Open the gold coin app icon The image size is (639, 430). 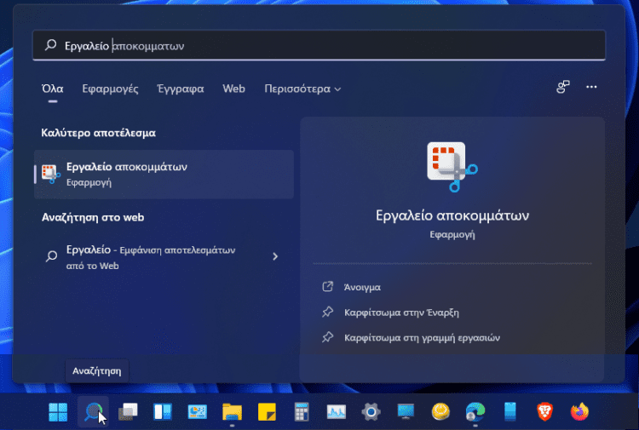(440, 412)
